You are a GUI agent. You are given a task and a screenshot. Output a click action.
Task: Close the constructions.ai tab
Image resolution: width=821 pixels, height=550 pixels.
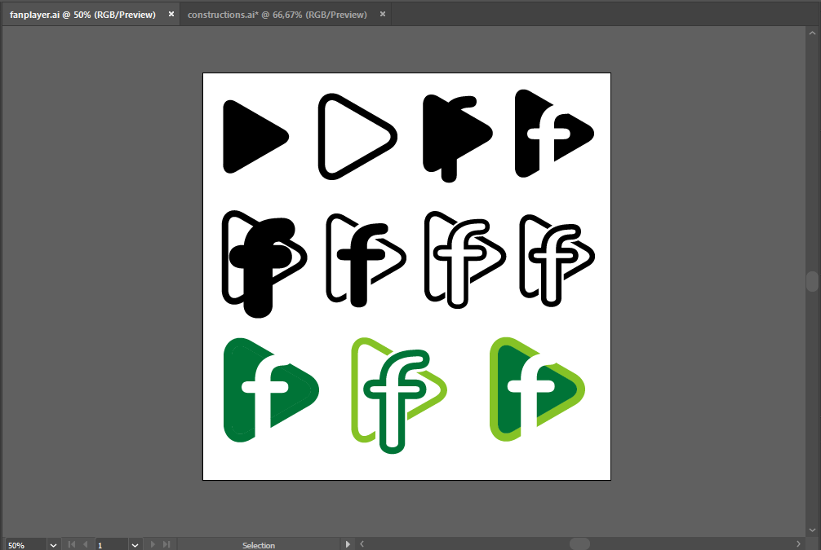tap(383, 14)
